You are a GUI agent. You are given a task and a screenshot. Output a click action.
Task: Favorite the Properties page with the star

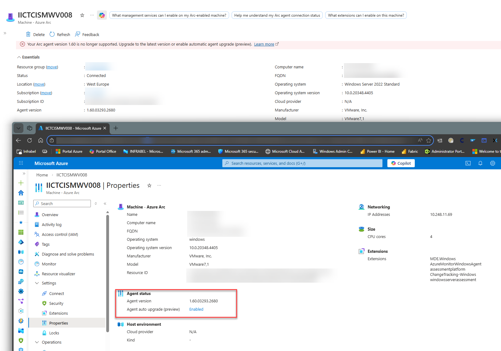(149, 185)
